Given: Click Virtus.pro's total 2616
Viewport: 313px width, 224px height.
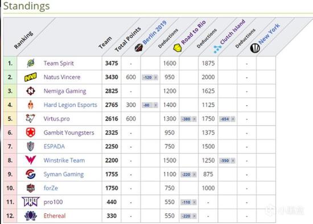Looking at the screenshot, I should (112, 119).
